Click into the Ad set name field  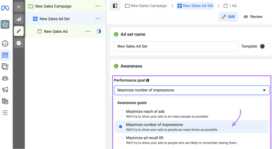(x=176, y=46)
